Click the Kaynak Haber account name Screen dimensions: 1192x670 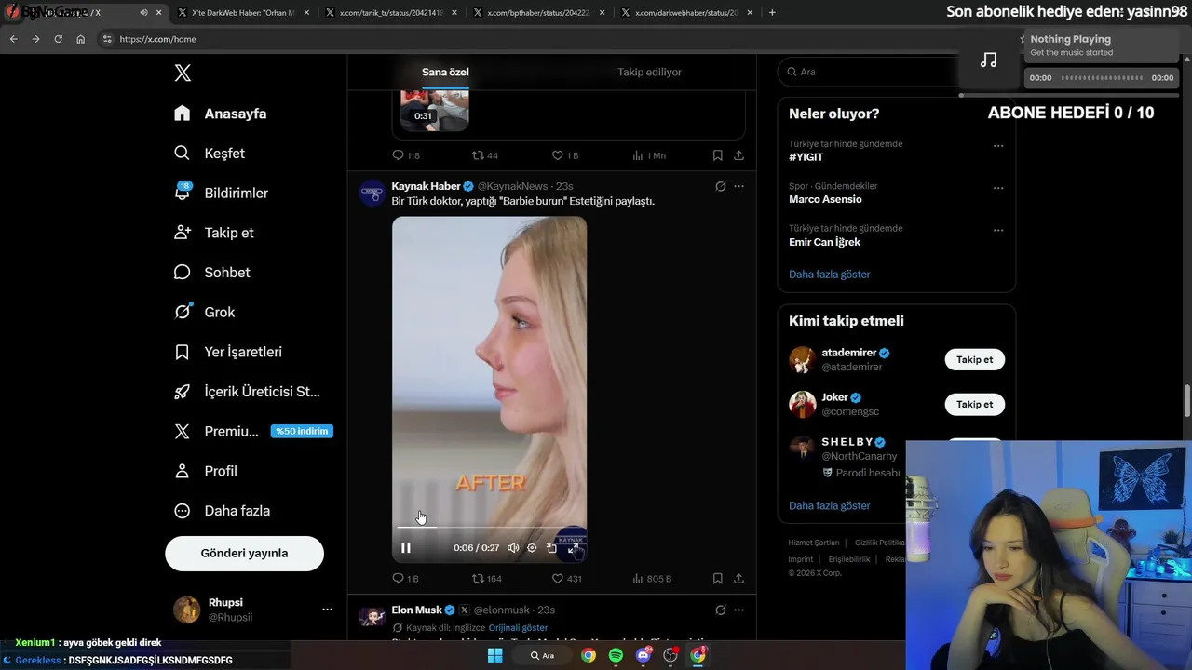click(x=427, y=186)
